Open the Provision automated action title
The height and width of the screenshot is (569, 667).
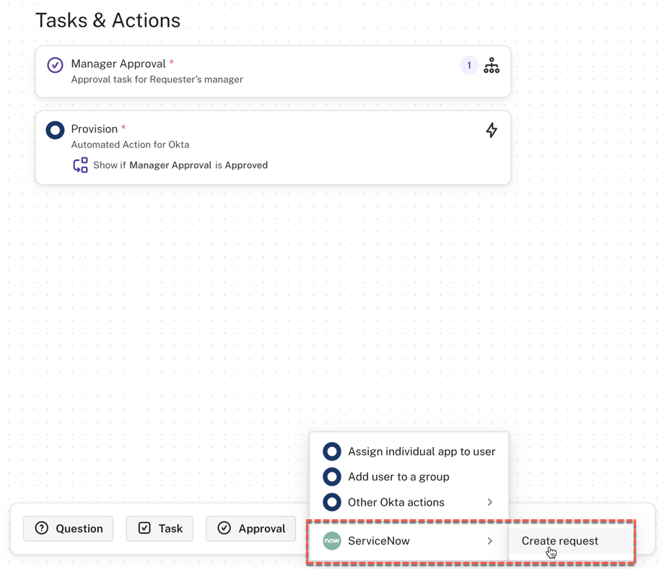pos(94,129)
